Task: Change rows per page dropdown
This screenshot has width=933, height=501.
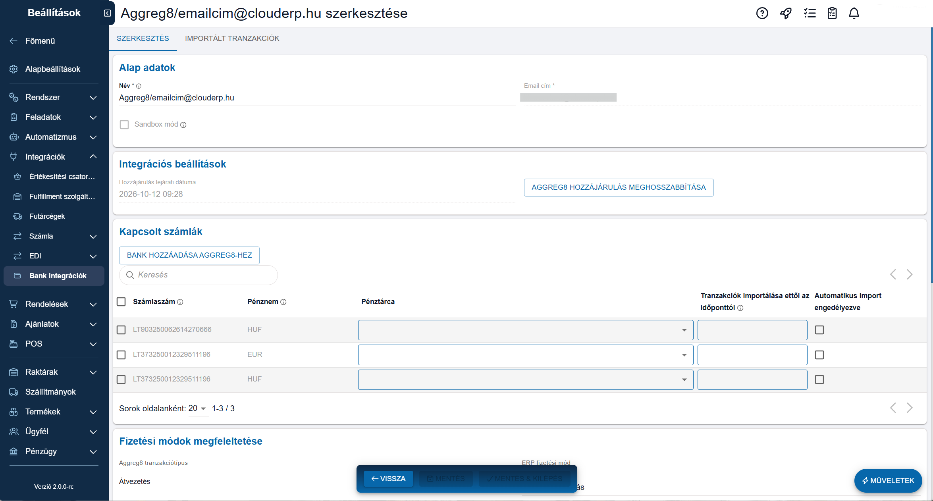Action: (197, 409)
